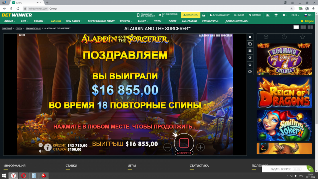Select single game view layout
This screenshot has height=179, width=318.
coord(296,27)
